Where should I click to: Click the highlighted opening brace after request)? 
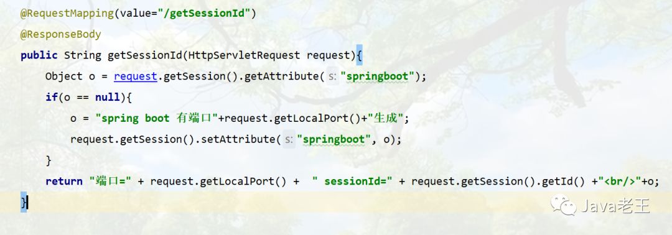360,55
